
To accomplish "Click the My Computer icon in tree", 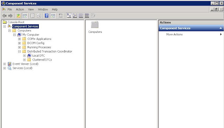I will tap(19, 35).
